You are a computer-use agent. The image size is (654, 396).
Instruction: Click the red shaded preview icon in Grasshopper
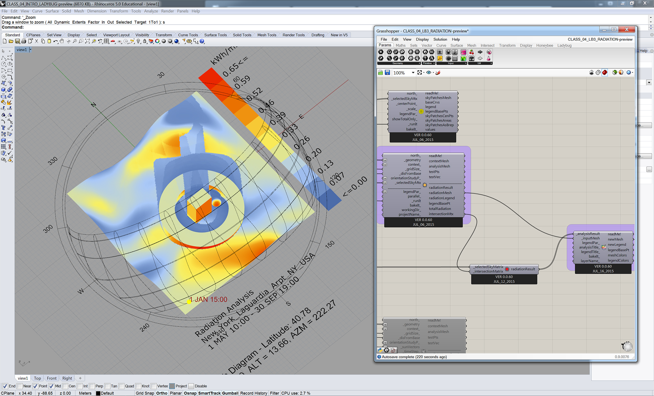pos(605,73)
